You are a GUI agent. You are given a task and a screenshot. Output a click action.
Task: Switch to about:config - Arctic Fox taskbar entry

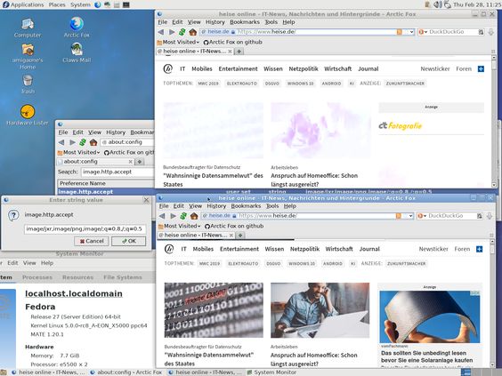point(126,372)
